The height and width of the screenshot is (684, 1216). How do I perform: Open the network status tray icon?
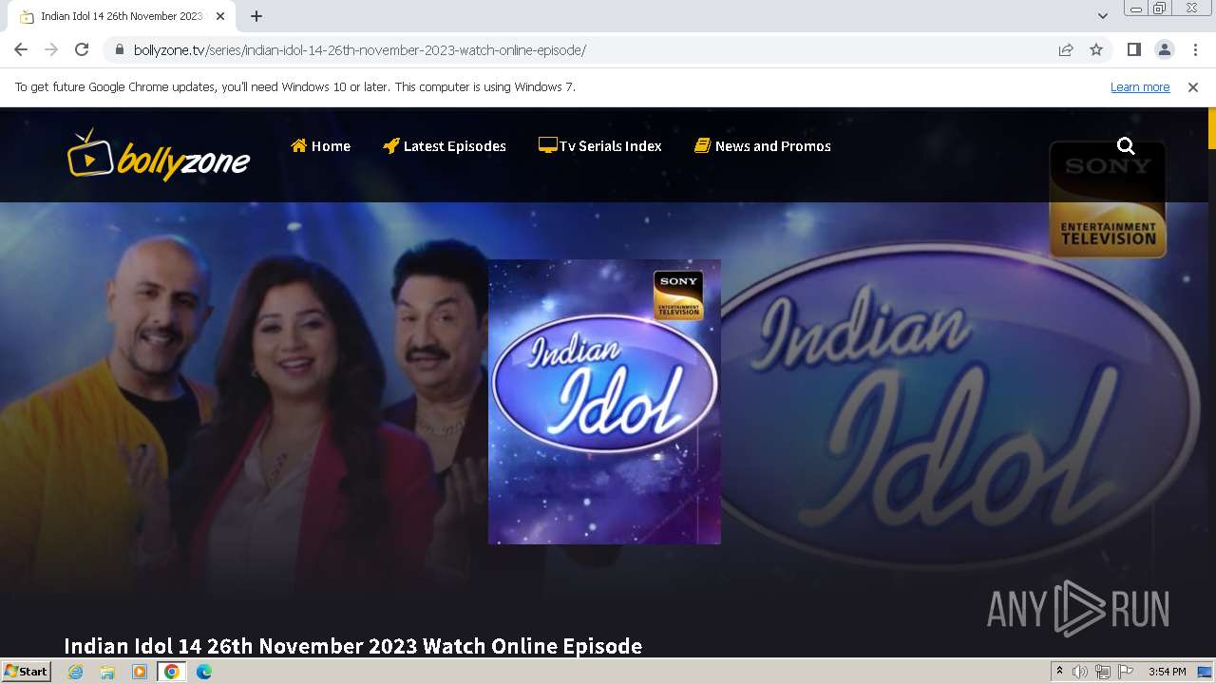(1102, 672)
